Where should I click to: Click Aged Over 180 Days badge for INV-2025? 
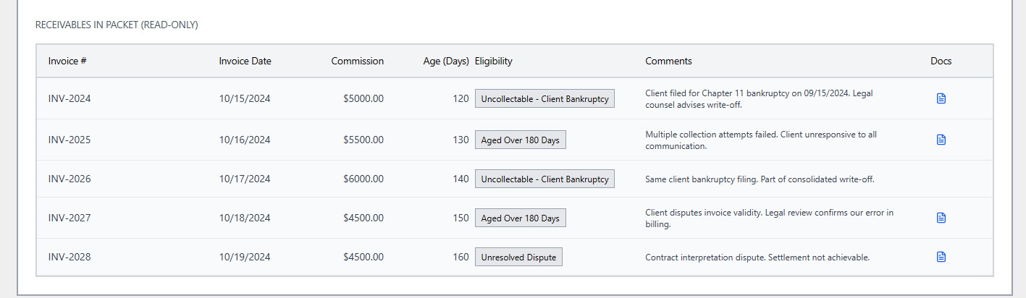[520, 140]
